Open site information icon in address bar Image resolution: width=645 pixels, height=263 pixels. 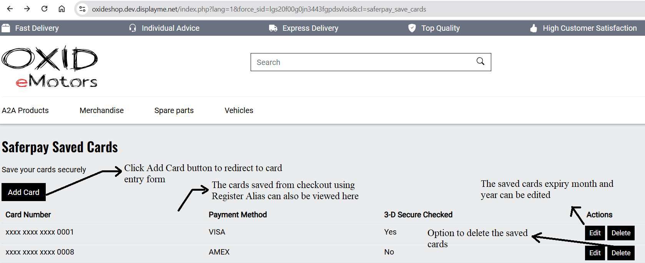[x=82, y=9]
